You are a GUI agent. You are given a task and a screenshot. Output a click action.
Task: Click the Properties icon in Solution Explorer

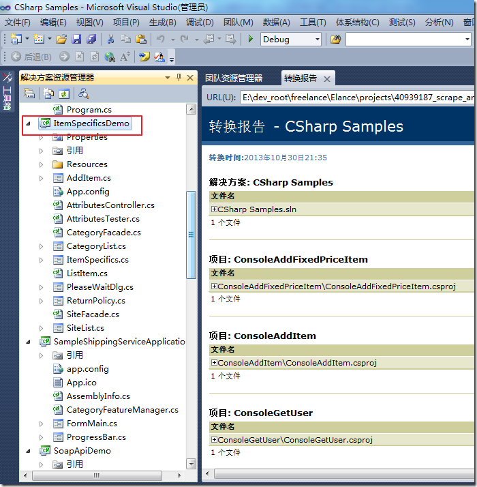[29, 93]
